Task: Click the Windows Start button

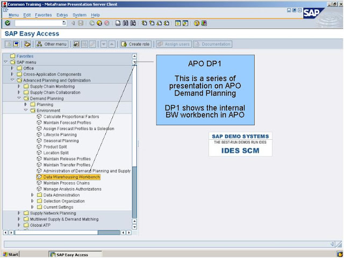Action: point(11,254)
